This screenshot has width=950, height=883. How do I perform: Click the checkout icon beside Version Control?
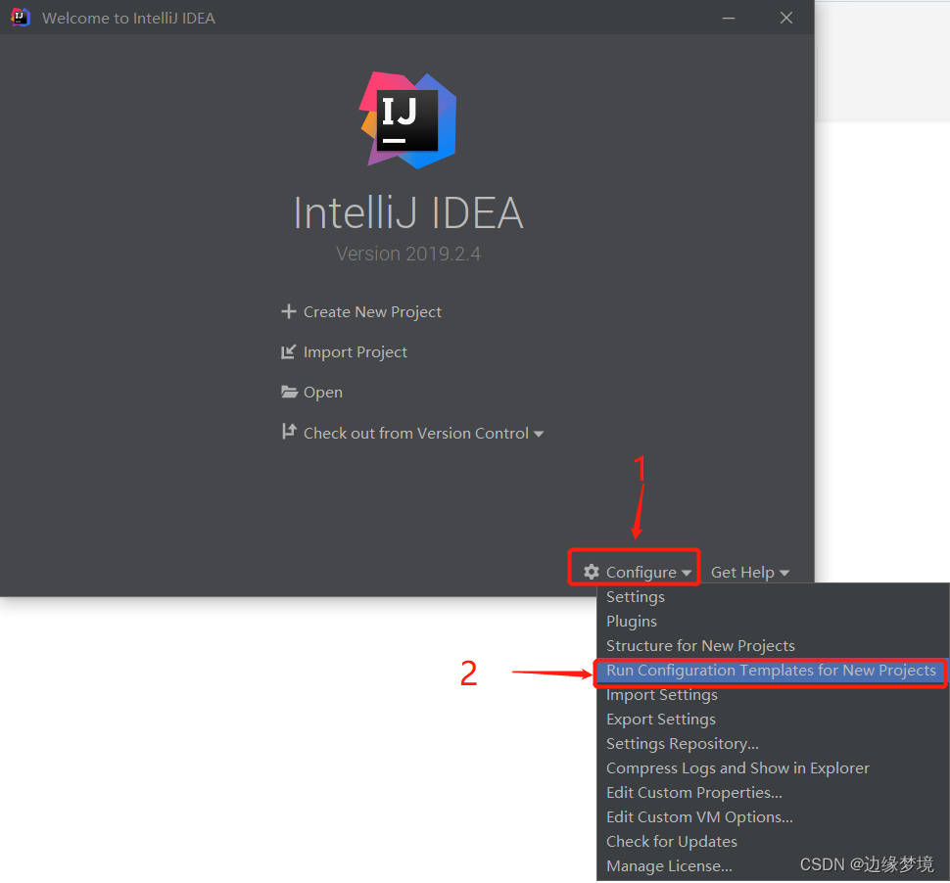(289, 432)
